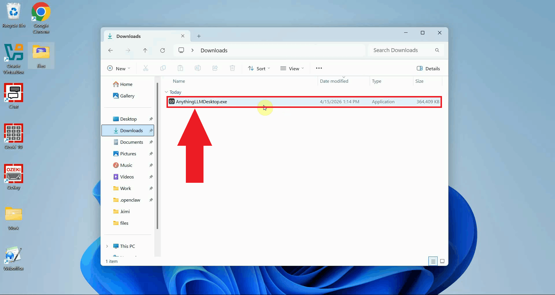Switch to details list view in status bar
This screenshot has width=555, height=295.
tap(433, 261)
